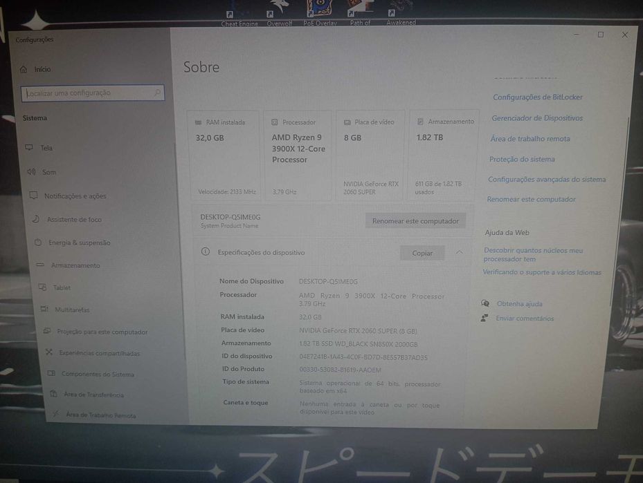Click Área de Transferência clipboard icon
Image resolution: width=643 pixels, height=483 pixels.
[x=53, y=394]
